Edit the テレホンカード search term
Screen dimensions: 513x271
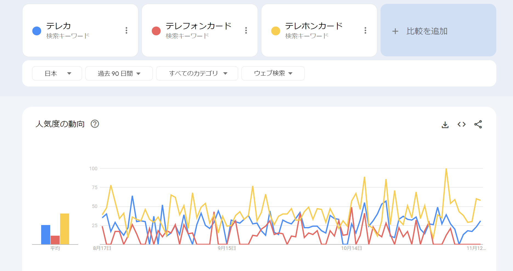pyautogui.click(x=314, y=26)
